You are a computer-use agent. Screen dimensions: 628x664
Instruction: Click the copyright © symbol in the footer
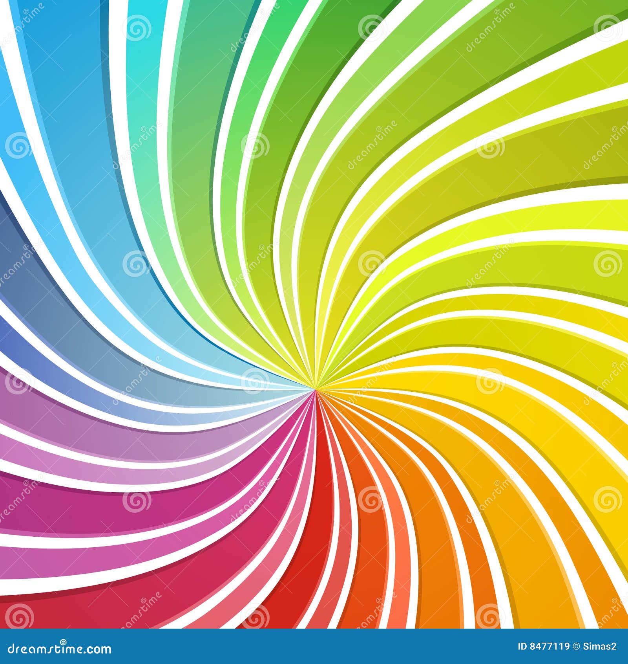pos(576,646)
